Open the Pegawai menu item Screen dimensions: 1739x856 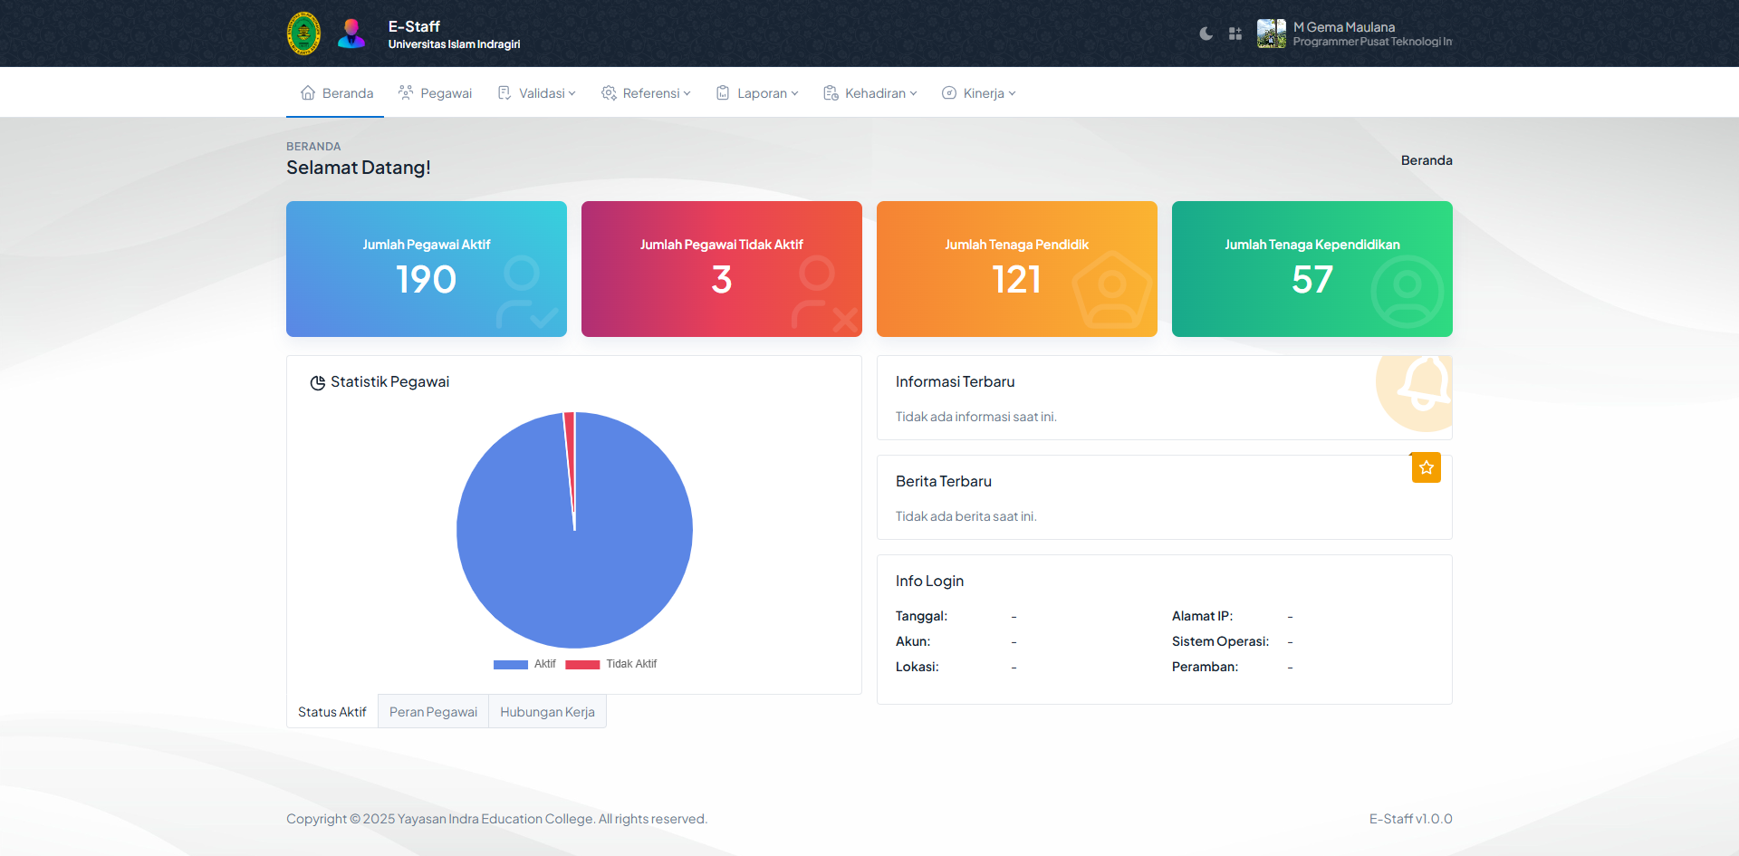tap(436, 93)
